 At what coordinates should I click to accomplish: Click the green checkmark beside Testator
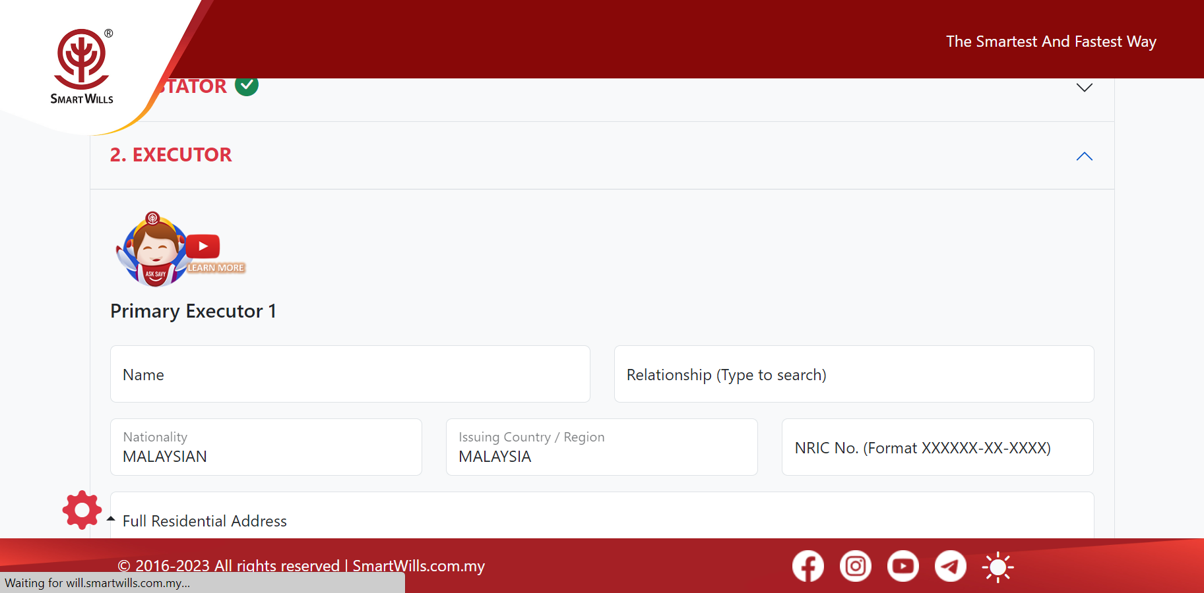point(247,86)
